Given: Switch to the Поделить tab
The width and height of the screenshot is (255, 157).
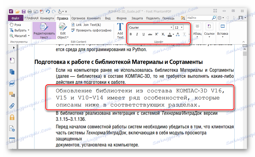Looking at the screenshot, I should (153, 18).
